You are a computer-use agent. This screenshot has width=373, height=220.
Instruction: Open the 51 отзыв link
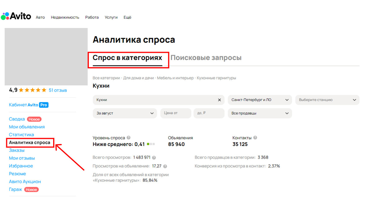(x=58, y=90)
